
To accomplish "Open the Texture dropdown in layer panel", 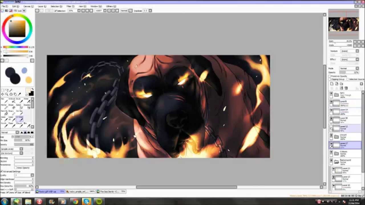I will pyautogui.click(x=350, y=51).
